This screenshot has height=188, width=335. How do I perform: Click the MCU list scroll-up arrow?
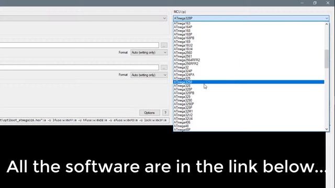327,24
